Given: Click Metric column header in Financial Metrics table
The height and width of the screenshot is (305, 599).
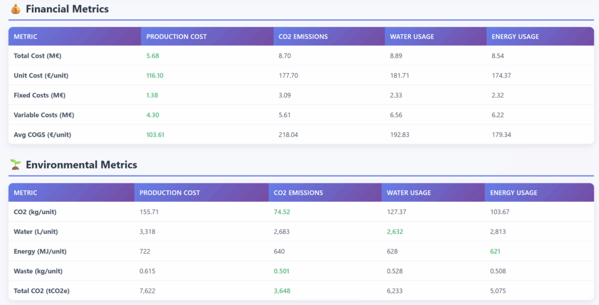Looking at the screenshot, I should 25,37.
